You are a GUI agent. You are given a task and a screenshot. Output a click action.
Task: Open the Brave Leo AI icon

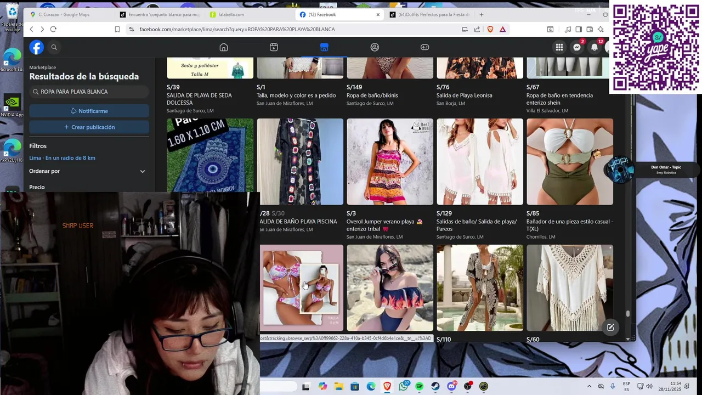coord(601,29)
